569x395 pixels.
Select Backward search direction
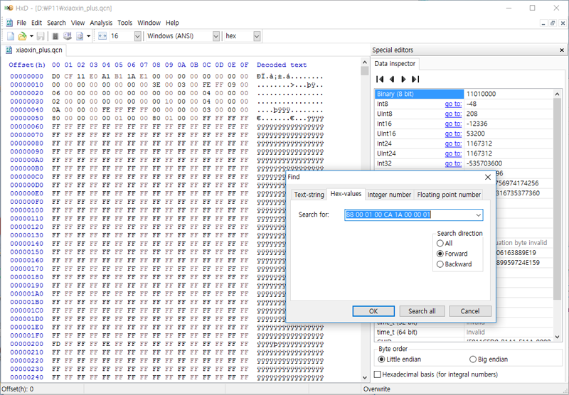click(x=440, y=264)
